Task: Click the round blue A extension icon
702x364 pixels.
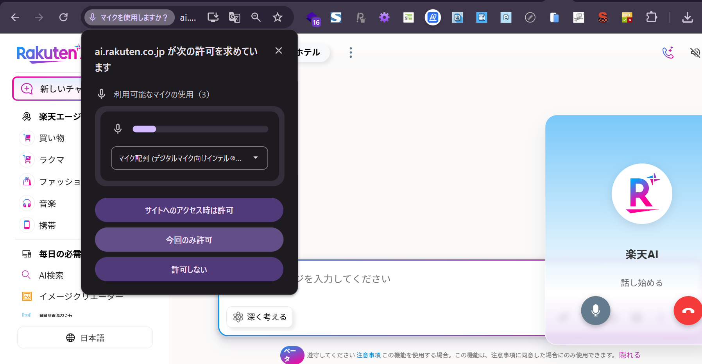Action: click(433, 17)
